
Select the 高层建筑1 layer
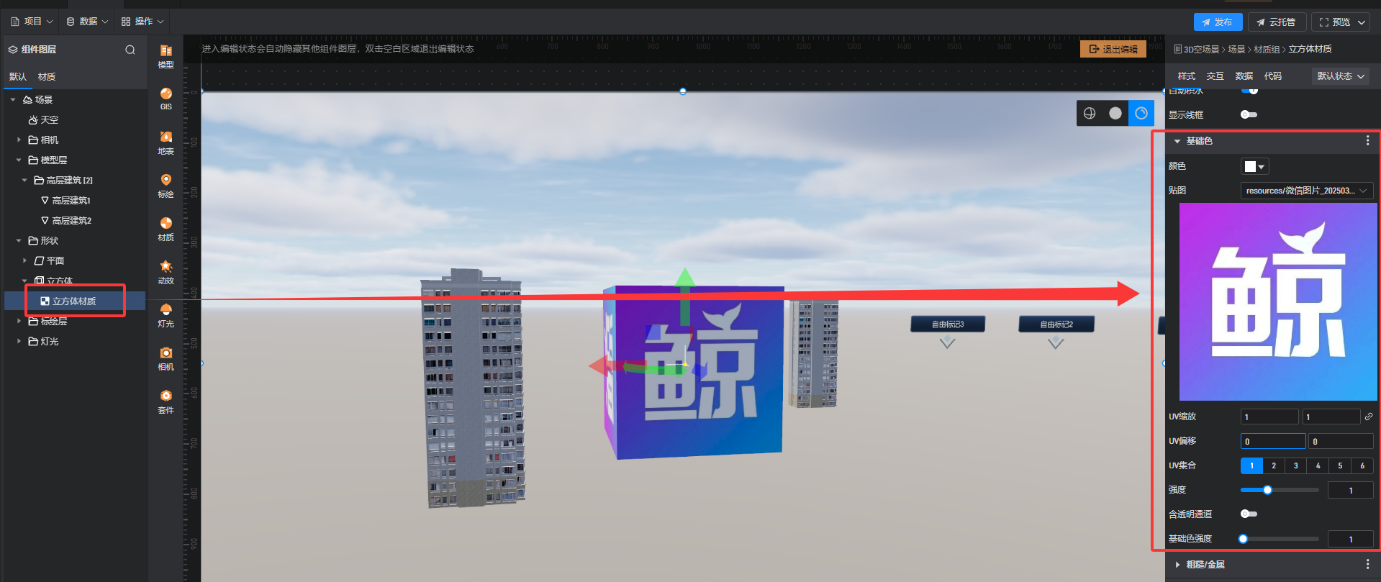(x=65, y=200)
